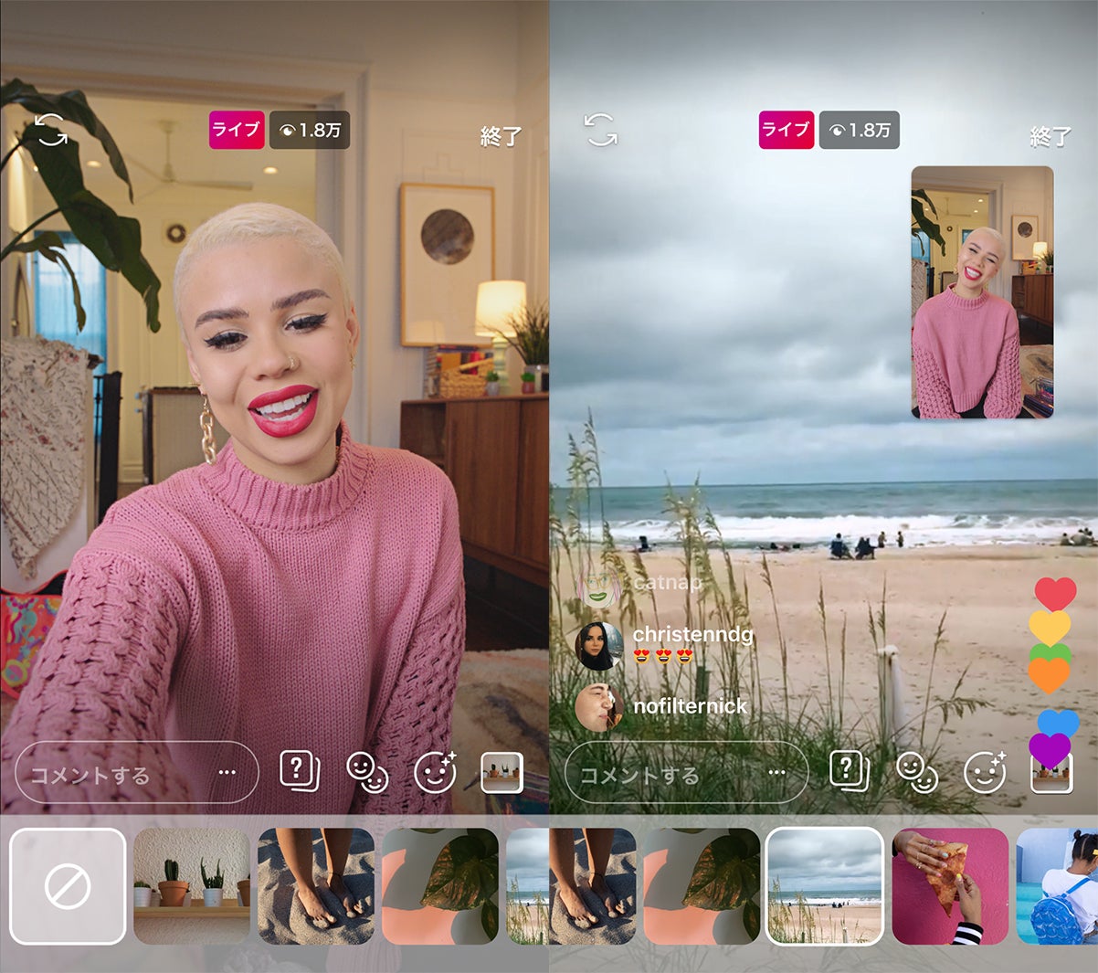Open face filters on the left screen

pyautogui.click(x=436, y=772)
